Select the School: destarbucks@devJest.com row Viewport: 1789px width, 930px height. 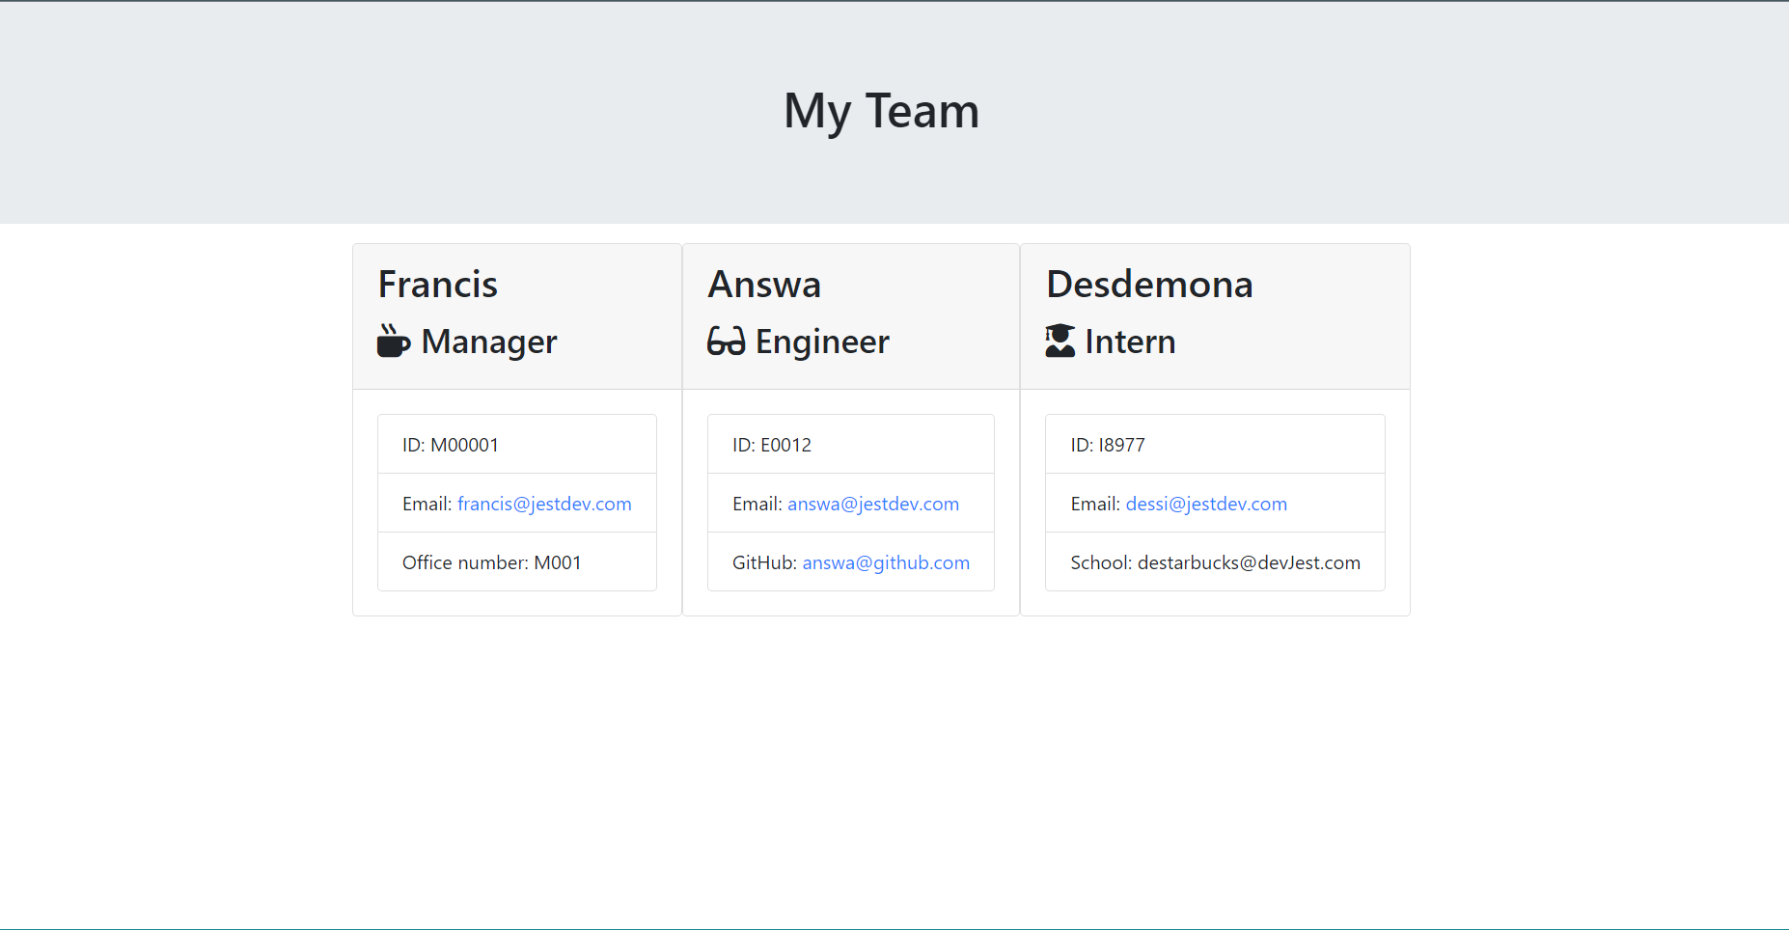tap(1215, 561)
